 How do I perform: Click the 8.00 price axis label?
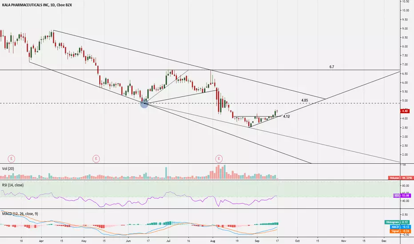(405, 47)
